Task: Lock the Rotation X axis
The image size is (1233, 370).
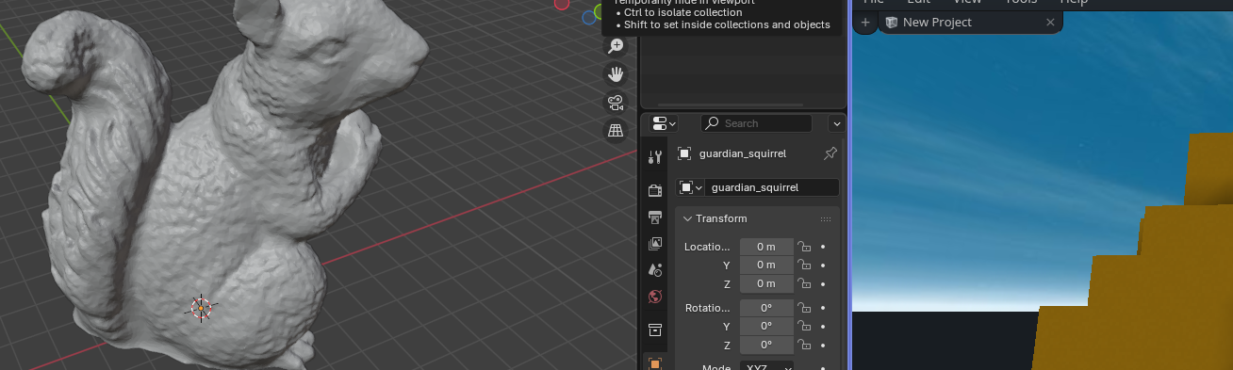Action: 804,308
